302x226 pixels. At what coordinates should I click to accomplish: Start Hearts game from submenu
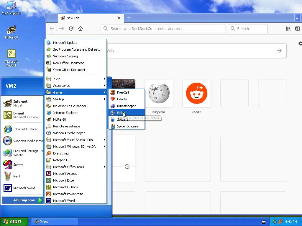coord(127,99)
